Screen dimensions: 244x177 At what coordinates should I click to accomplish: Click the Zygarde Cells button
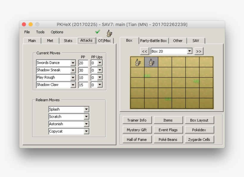tap(199, 139)
